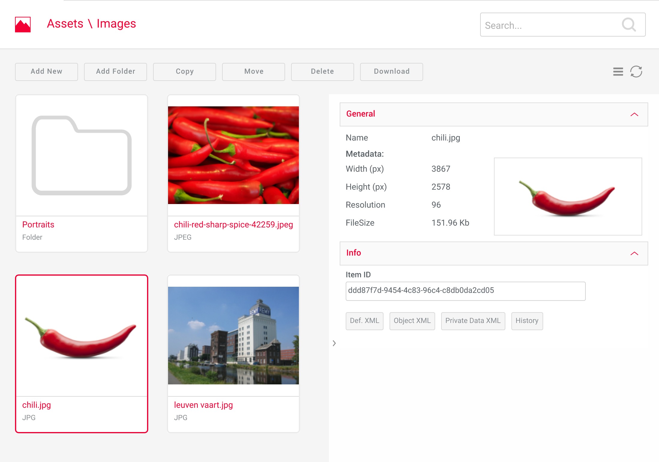Screen dimensions: 659x462
Task: Download the selected asset
Action: pyautogui.click(x=392, y=72)
